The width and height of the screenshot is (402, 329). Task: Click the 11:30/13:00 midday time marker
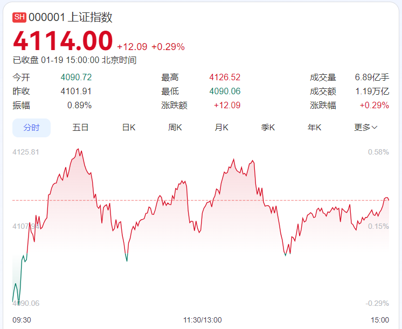tap(202, 320)
